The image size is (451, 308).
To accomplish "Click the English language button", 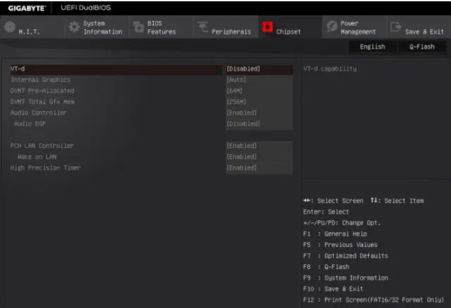I will (x=372, y=47).
